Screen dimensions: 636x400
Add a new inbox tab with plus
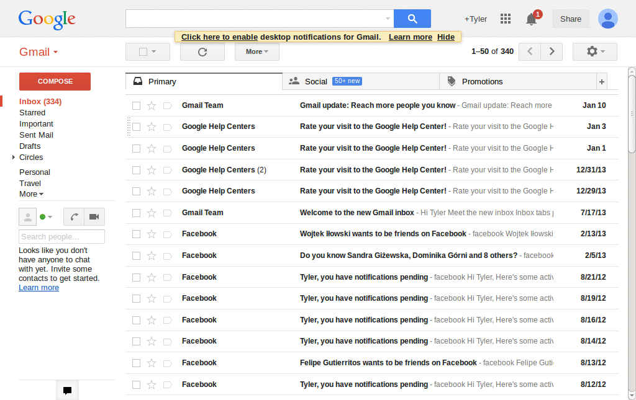click(x=601, y=82)
